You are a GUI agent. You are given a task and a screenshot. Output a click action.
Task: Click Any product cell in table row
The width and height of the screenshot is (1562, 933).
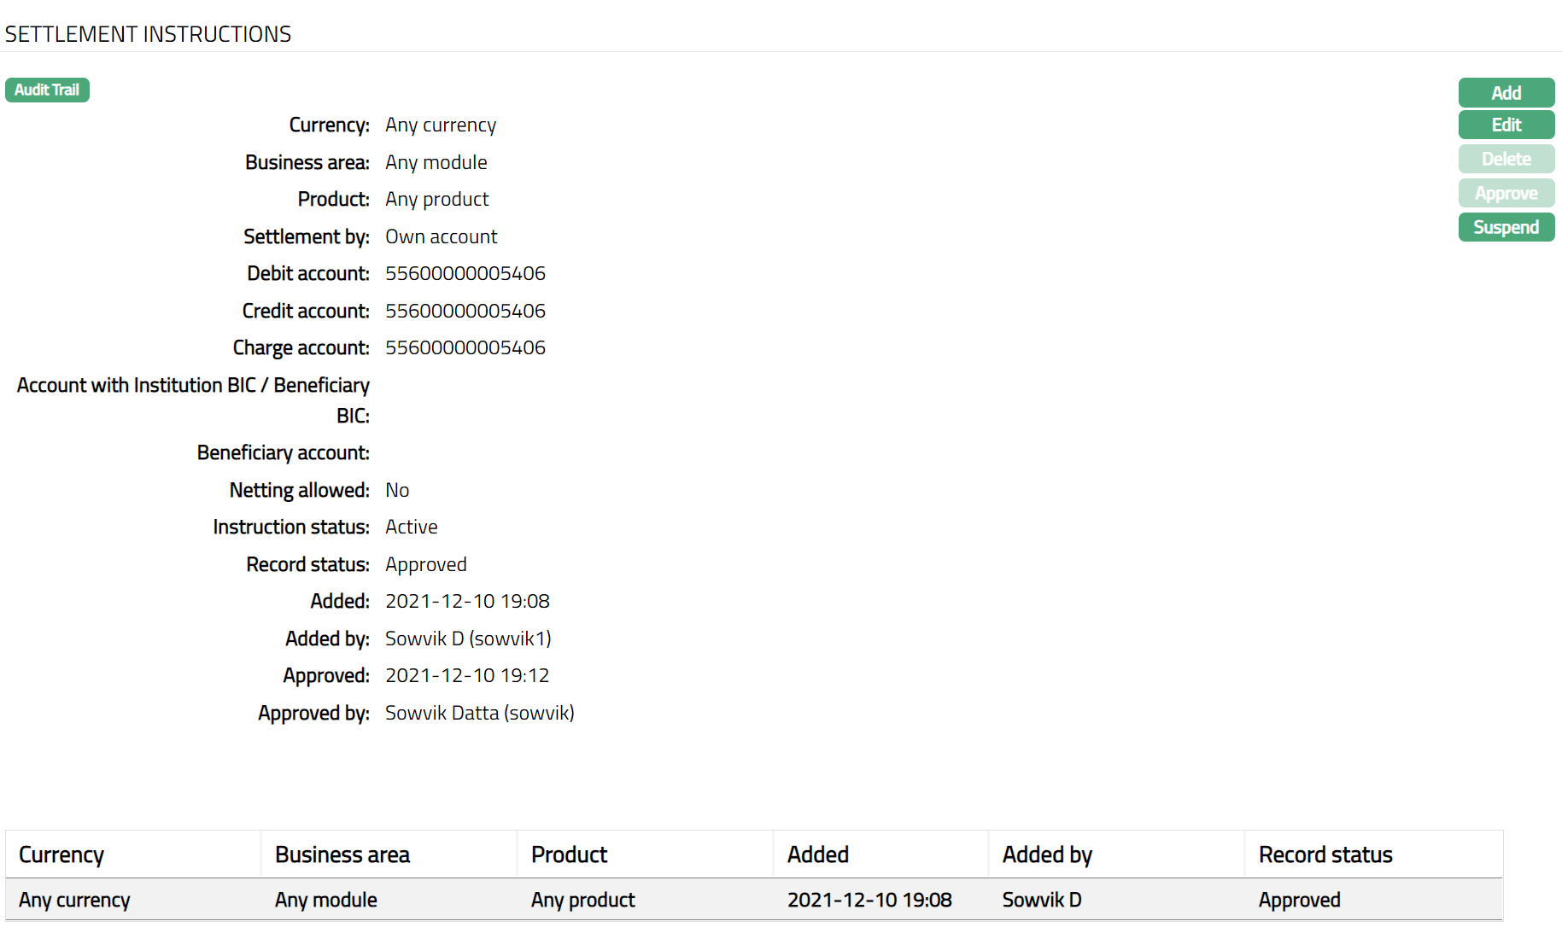(582, 900)
